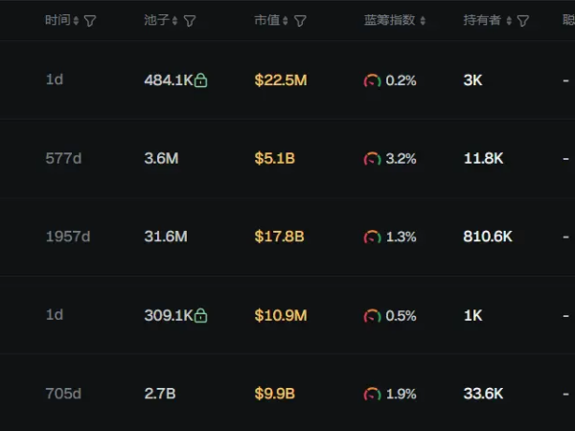The image size is (575, 431).
Task: Click age 1d in $10.9M row
Action: (55, 315)
